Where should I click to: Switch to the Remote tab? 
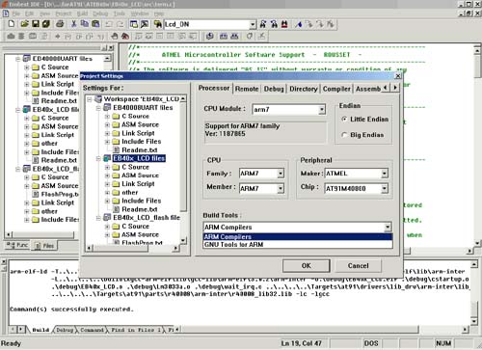pyautogui.click(x=247, y=89)
